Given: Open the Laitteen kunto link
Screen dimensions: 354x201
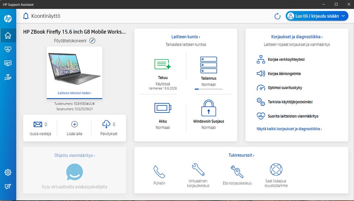Looking at the screenshot, I should coord(185,37).
